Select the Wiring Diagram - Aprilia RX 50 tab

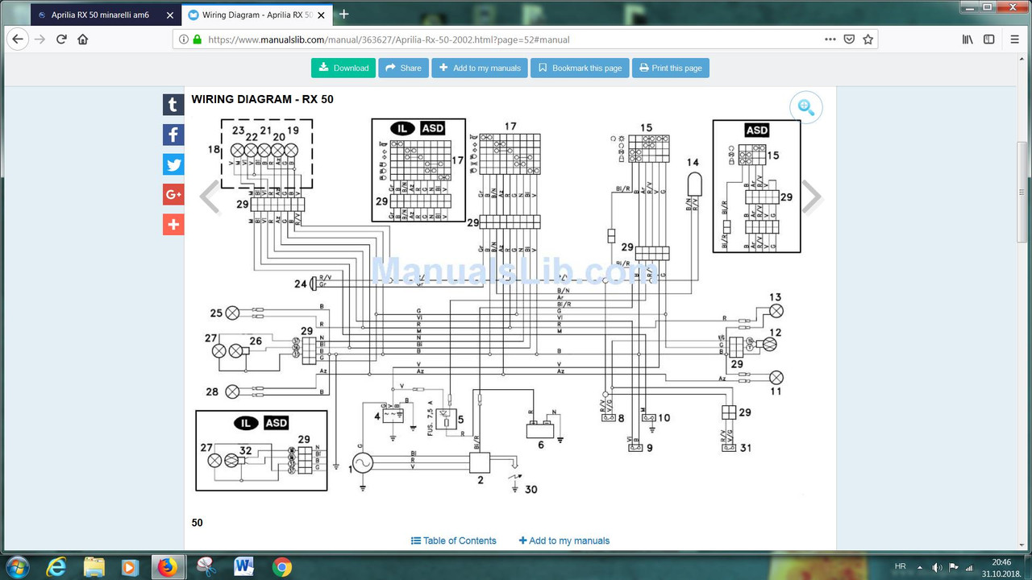pyautogui.click(x=257, y=14)
